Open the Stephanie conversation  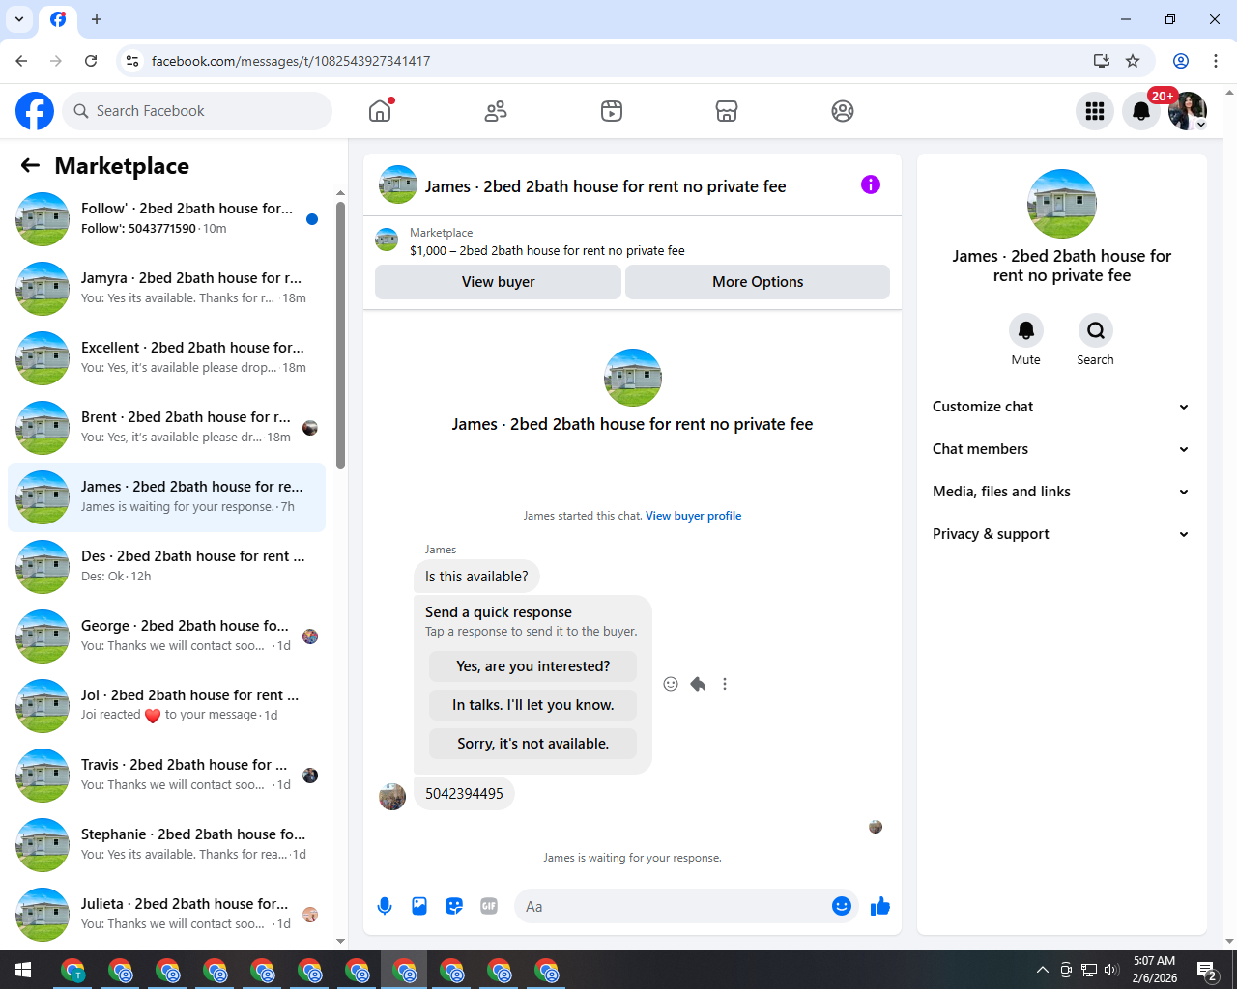166,845
